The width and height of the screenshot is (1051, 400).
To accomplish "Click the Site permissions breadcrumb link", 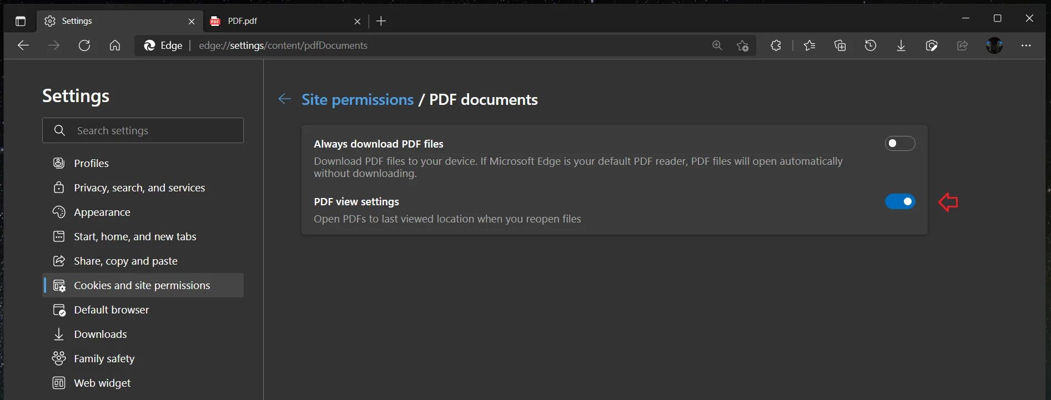I will pyautogui.click(x=358, y=99).
